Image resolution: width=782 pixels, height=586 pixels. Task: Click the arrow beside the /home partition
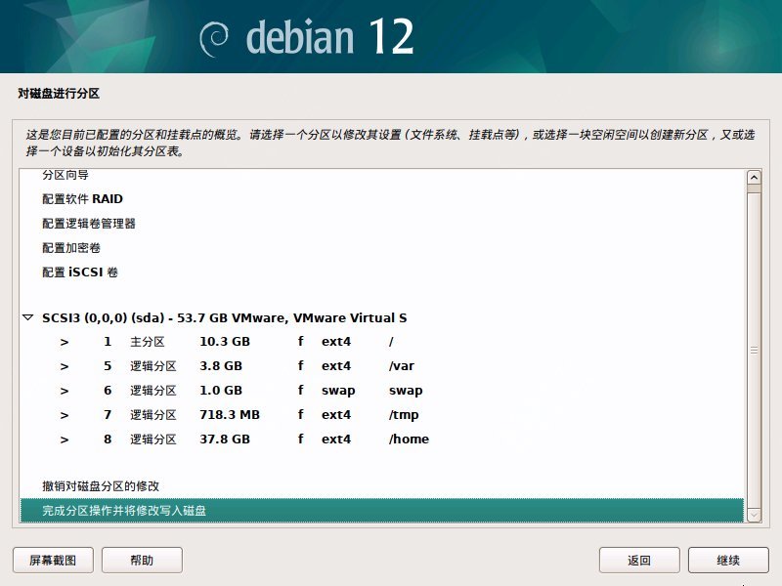pyautogui.click(x=65, y=439)
